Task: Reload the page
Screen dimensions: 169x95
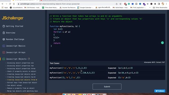Action: click(10, 4)
